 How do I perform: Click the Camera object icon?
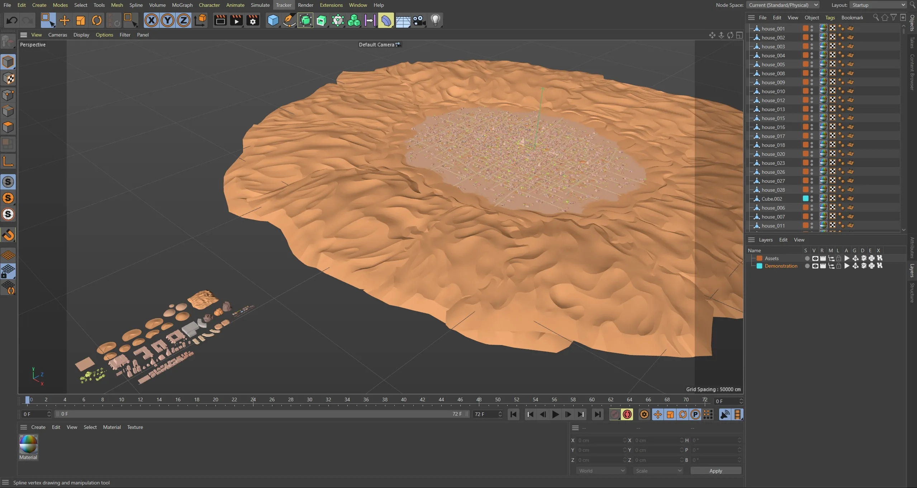pos(419,20)
